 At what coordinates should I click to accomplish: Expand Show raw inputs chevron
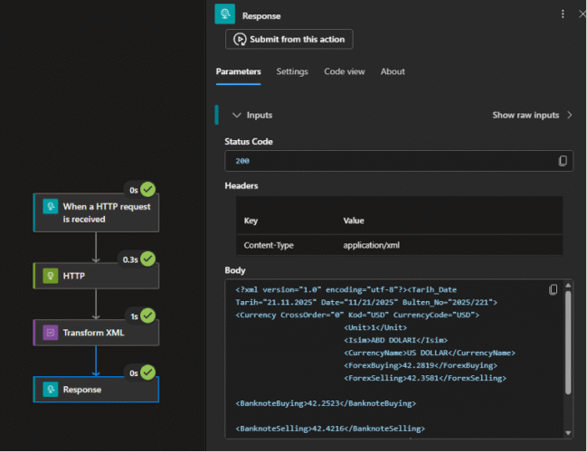pos(569,116)
